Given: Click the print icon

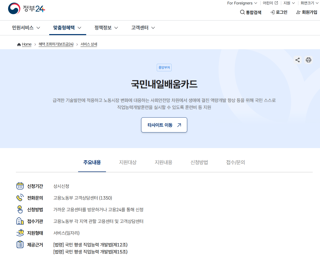Looking at the screenshot, I should click(x=309, y=60).
